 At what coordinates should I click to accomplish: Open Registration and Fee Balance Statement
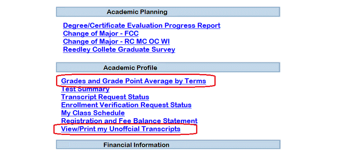pos(129,121)
